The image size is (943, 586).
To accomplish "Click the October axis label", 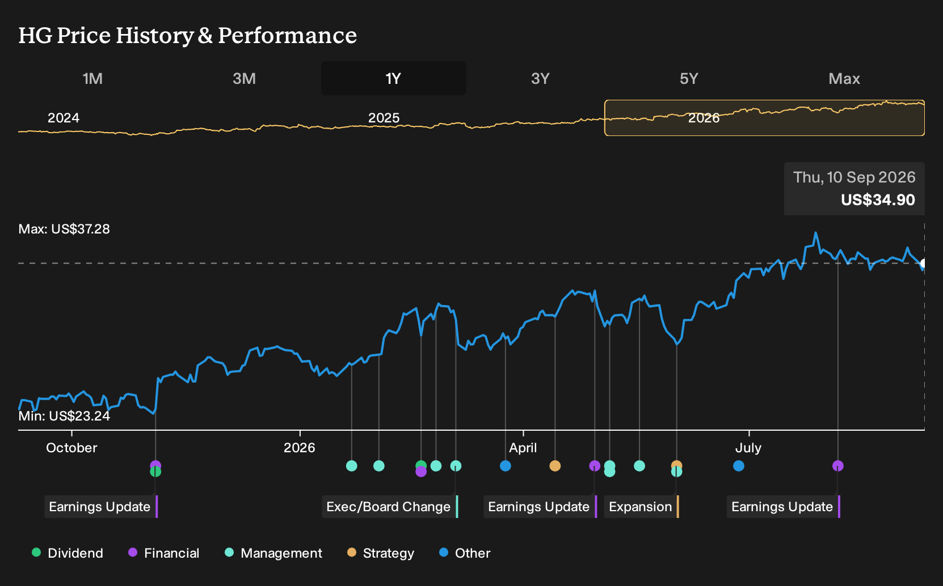I will pos(71,448).
